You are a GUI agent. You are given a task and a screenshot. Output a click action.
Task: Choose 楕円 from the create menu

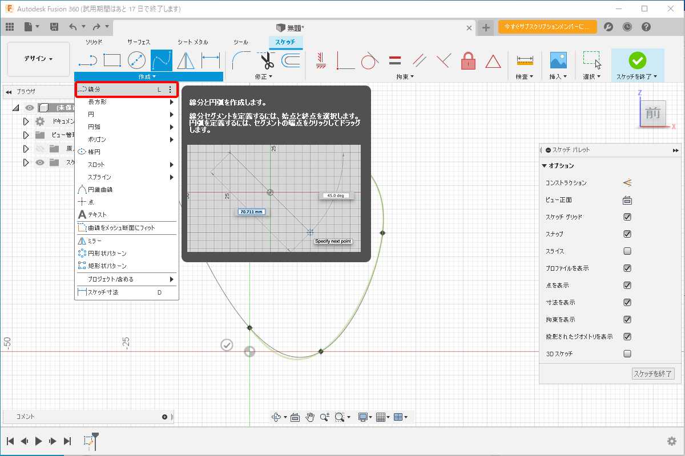point(127,152)
